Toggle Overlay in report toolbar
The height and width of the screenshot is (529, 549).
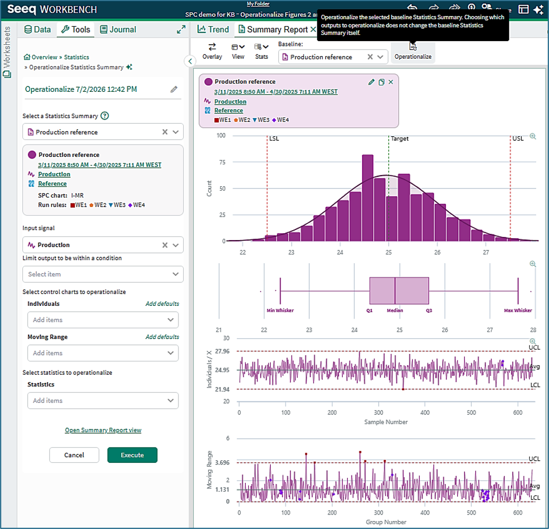click(212, 51)
